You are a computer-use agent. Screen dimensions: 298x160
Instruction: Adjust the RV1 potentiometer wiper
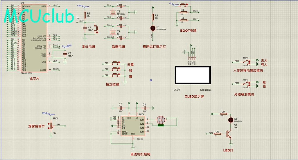[51, 126]
